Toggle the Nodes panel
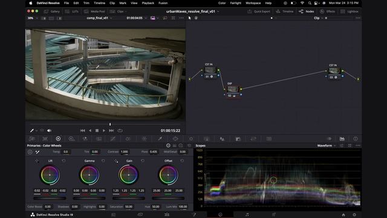Image resolution: width=387 pixels, height=218 pixels. [x=307, y=12]
